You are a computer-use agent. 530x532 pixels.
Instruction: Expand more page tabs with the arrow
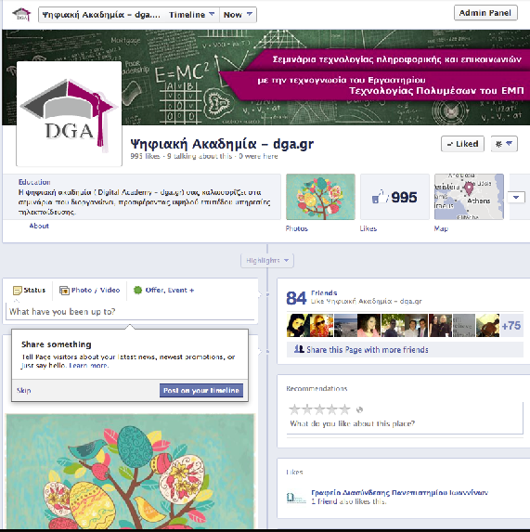(x=516, y=197)
